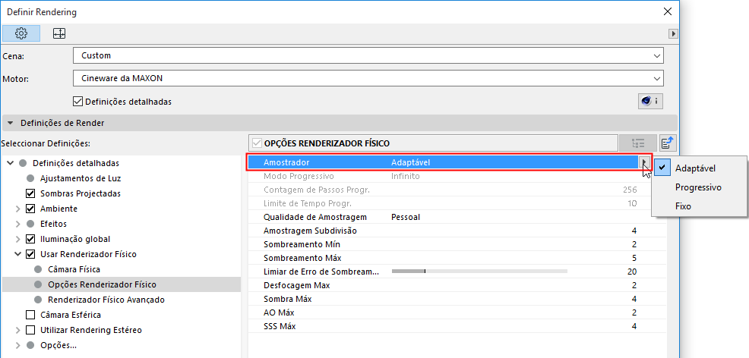Enable Utilizar Rendering Estéreo checkbox

tap(30, 330)
